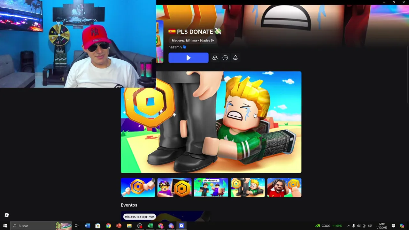Select the red-shirt soccer character thumbnail
The height and width of the screenshot is (230, 409).
(x=284, y=188)
